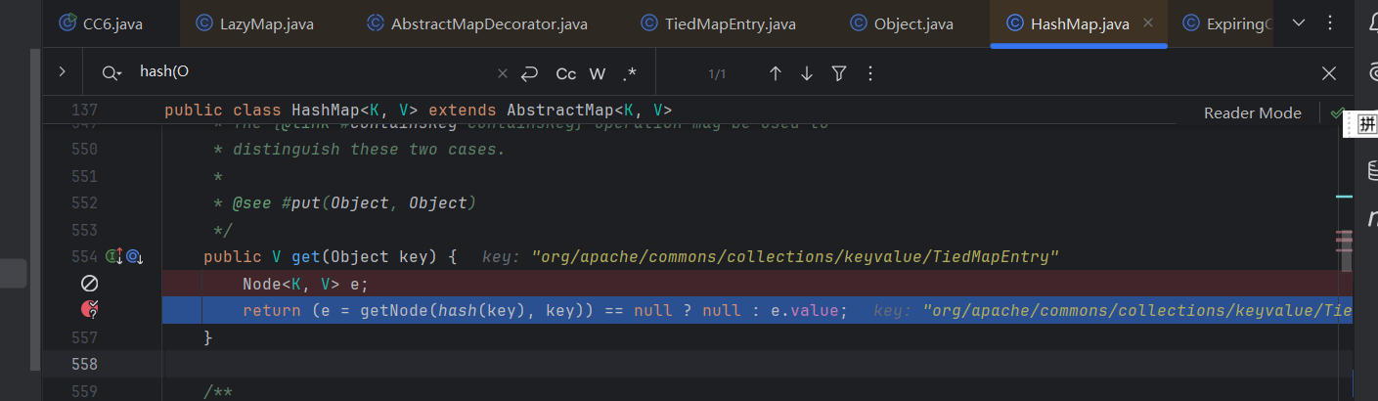Click line number 552
Viewport: 1378px width, 401px height.
pos(85,203)
